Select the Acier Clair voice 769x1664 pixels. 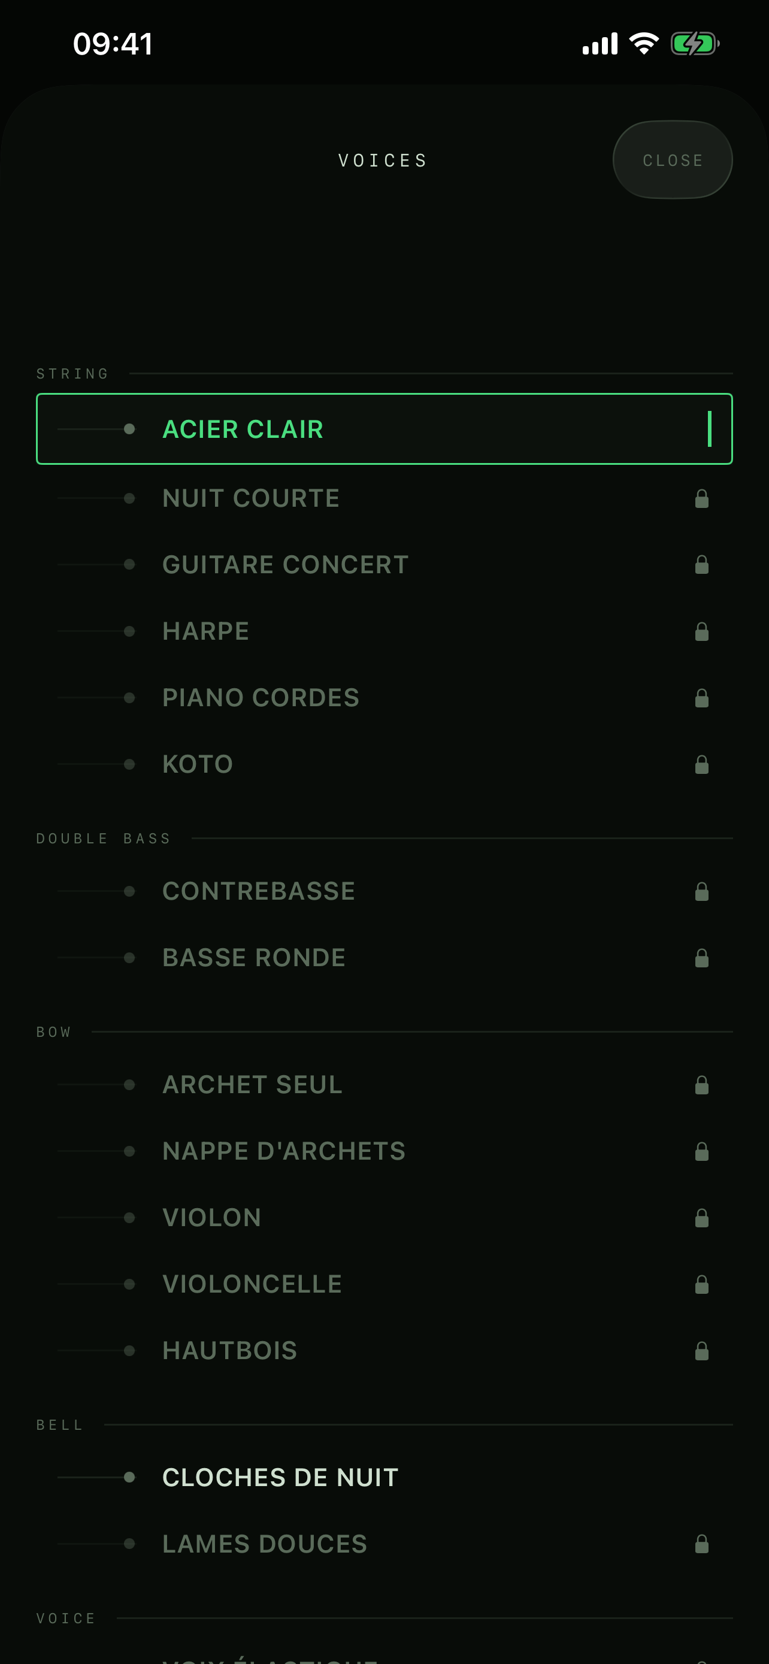pyautogui.click(x=384, y=429)
